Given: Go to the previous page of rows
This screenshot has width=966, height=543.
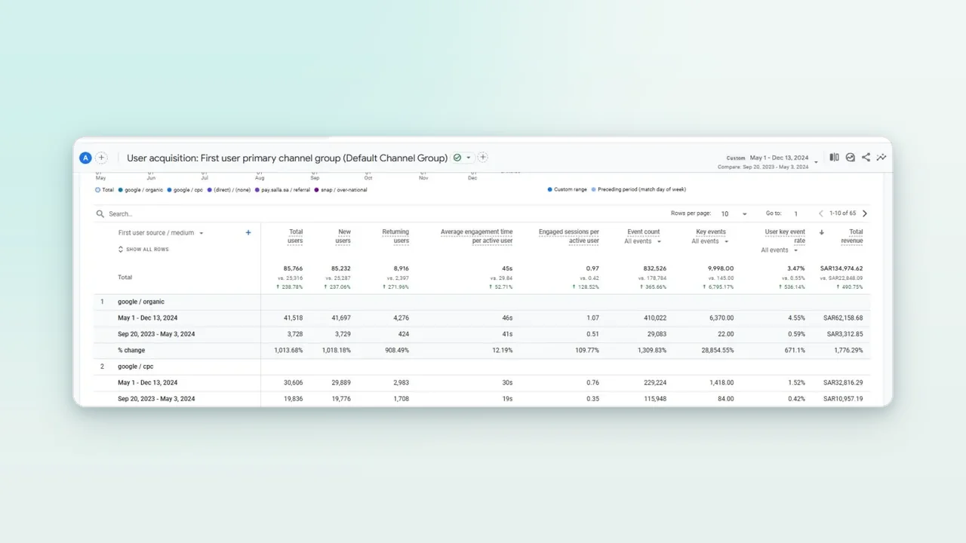Looking at the screenshot, I should pyautogui.click(x=821, y=213).
